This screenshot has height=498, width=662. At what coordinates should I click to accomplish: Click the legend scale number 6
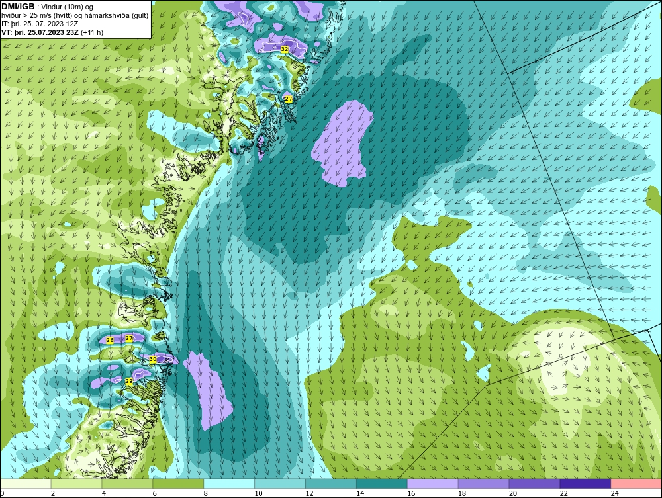point(154,493)
